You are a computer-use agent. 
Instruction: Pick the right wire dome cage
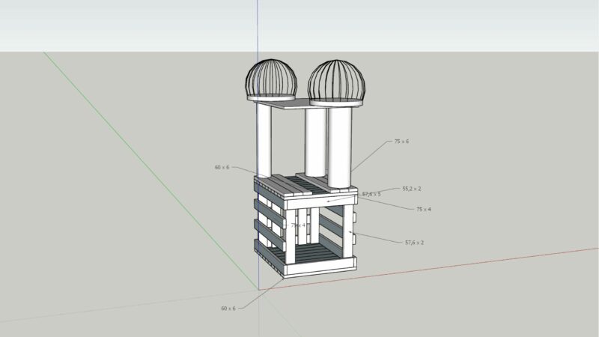click(x=336, y=80)
